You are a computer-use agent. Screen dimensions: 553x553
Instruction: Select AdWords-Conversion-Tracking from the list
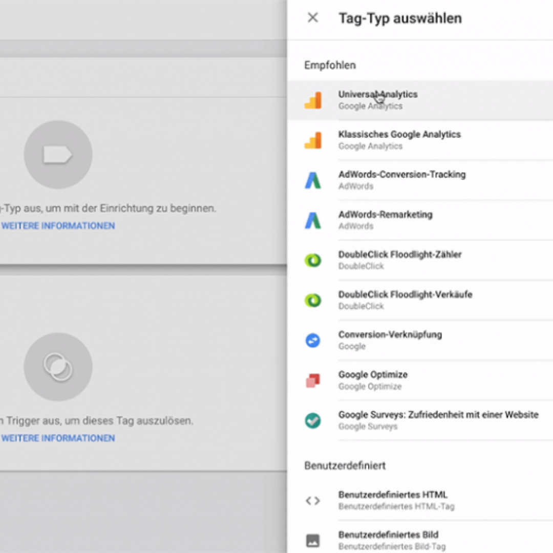[420, 180]
